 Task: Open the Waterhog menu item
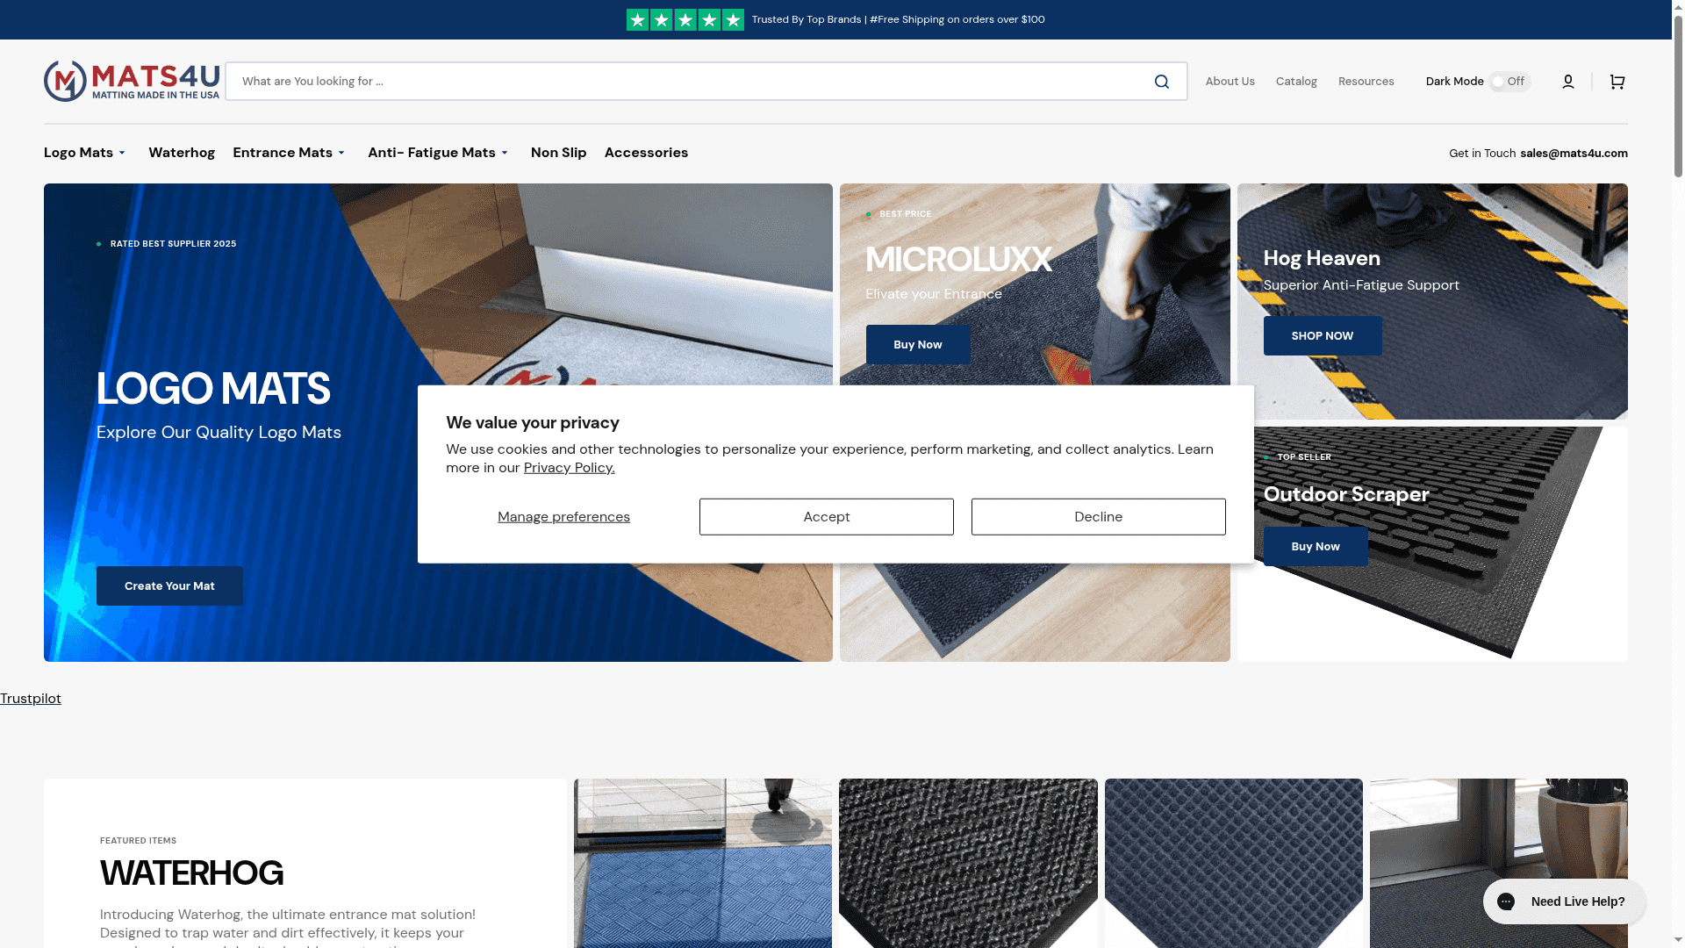[x=182, y=153]
